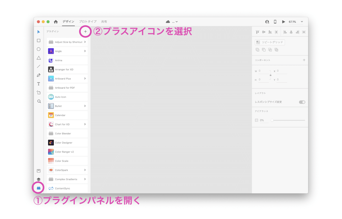This screenshot has width=342, height=219.
Task: Select the Select arrow tool
Action: [39, 32]
